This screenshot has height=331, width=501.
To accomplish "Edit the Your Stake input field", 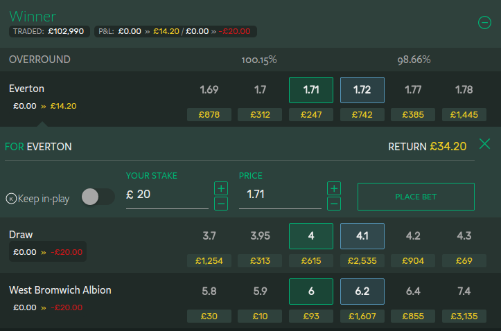I will pos(167,195).
